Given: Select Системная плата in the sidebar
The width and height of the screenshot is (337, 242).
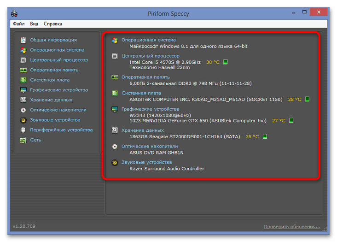Looking at the screenshot, I should click(x=50, y=80).
